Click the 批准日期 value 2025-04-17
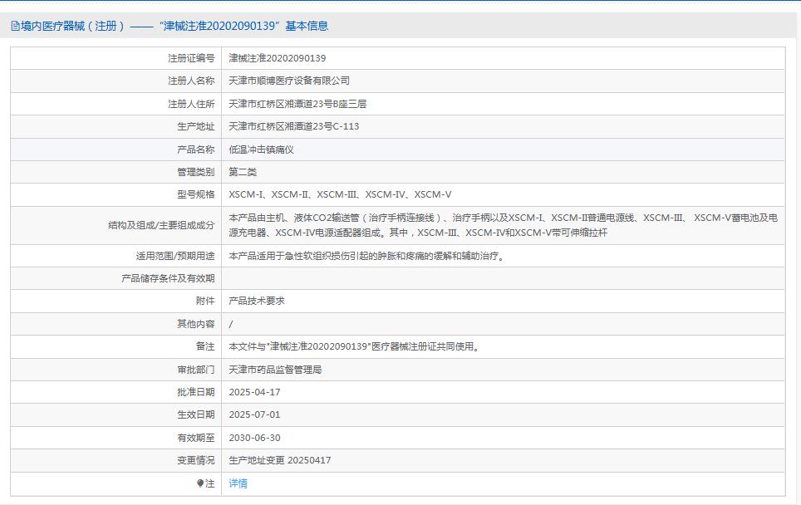 [x=256, y=391]
